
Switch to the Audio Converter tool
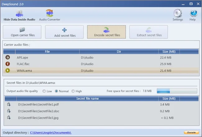click(x=50, y=15)
